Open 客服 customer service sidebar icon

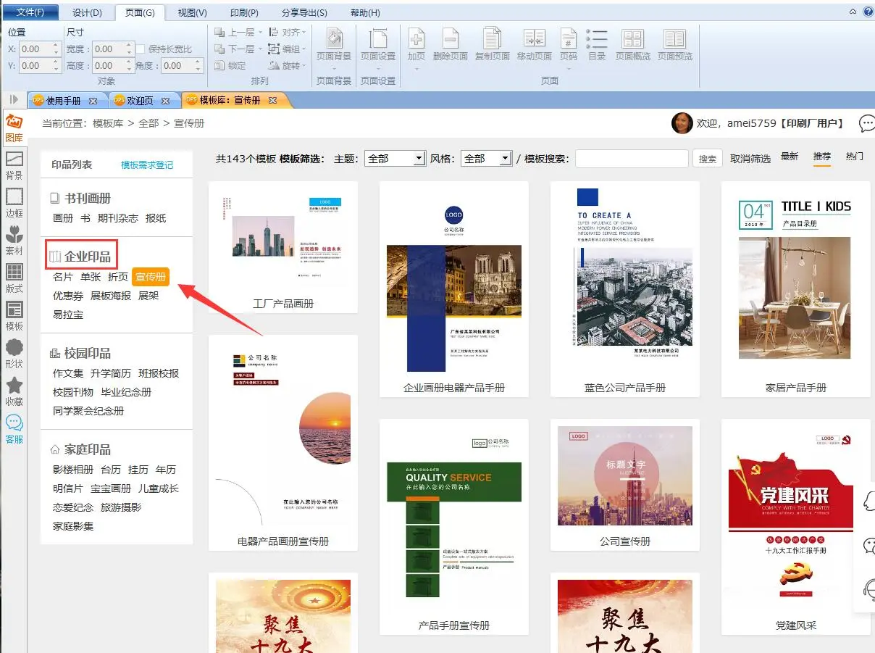pyautogui.click(x=14, y=428)
